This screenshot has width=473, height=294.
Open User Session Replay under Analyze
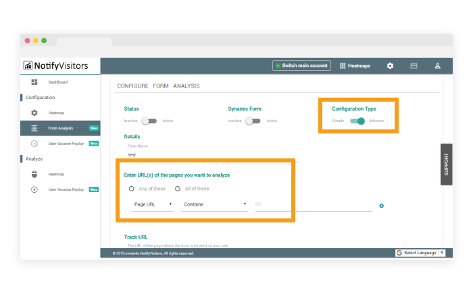tap(66, 190)
